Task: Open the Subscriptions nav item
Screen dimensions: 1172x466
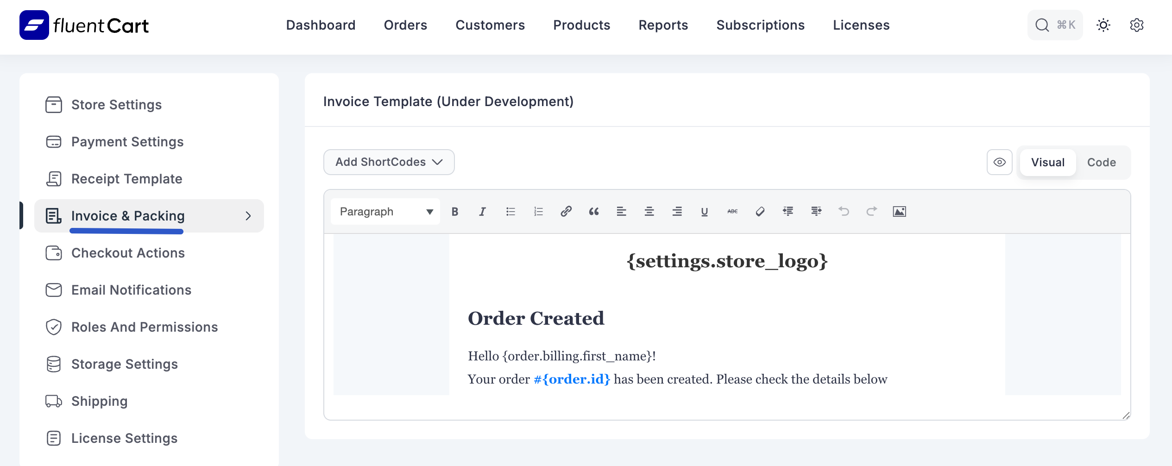Action: click(760, 25)
